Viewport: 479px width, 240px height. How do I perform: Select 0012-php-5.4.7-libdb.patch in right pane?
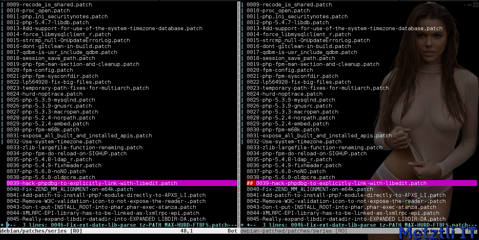click(x=288, y=22)
